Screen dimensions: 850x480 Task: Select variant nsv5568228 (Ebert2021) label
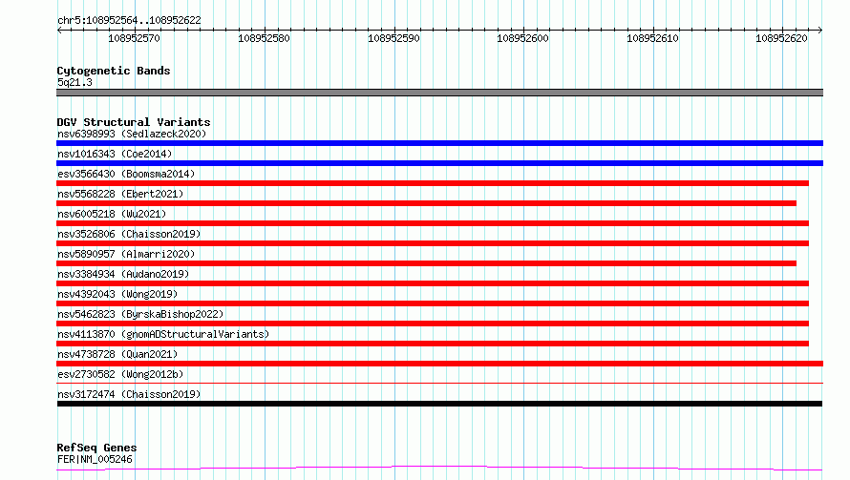pos(120,194)
